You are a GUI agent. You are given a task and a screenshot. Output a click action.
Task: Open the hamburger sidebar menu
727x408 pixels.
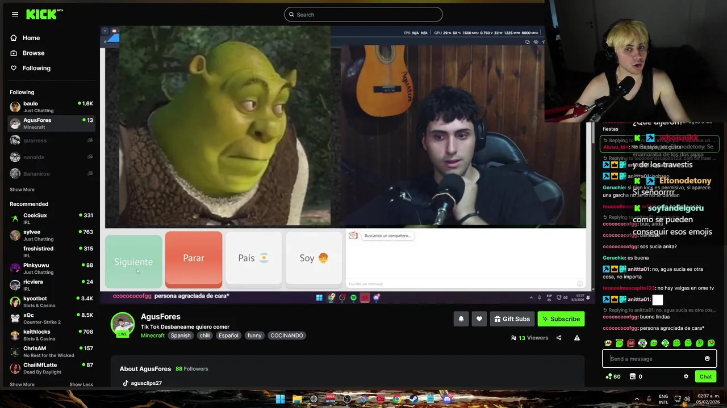pos(15,14)
